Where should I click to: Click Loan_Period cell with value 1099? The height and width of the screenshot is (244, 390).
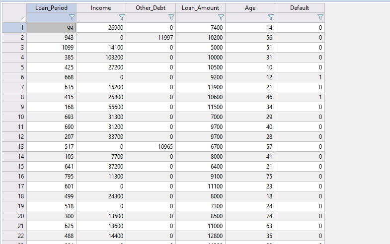pos(52,48)
